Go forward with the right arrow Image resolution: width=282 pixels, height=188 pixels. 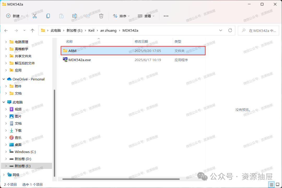(16, 30)
